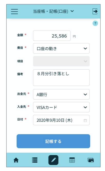The image size is (105, 171).
Task: Expand the 当座帳・記帳(口座) title dropdown
Action: pyautogui.click(x=53, y=11)
